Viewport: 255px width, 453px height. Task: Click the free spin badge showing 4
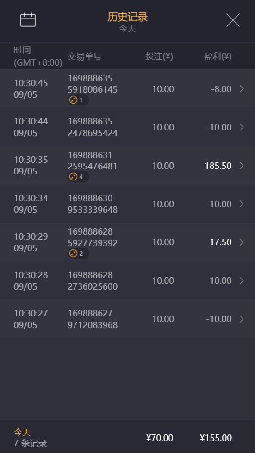point(78,177)
